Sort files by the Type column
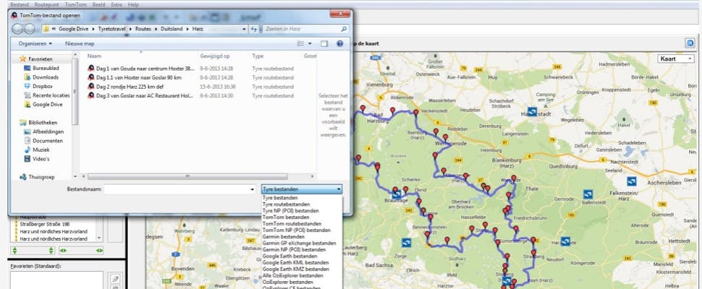The image size is (702, 289). (x=258, y=56)
